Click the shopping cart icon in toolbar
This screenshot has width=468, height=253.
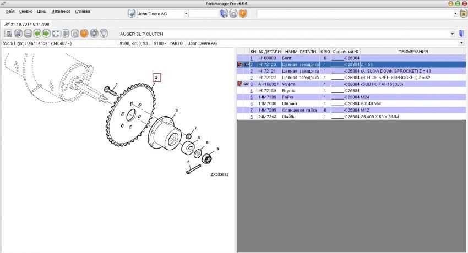click(18, 34)
